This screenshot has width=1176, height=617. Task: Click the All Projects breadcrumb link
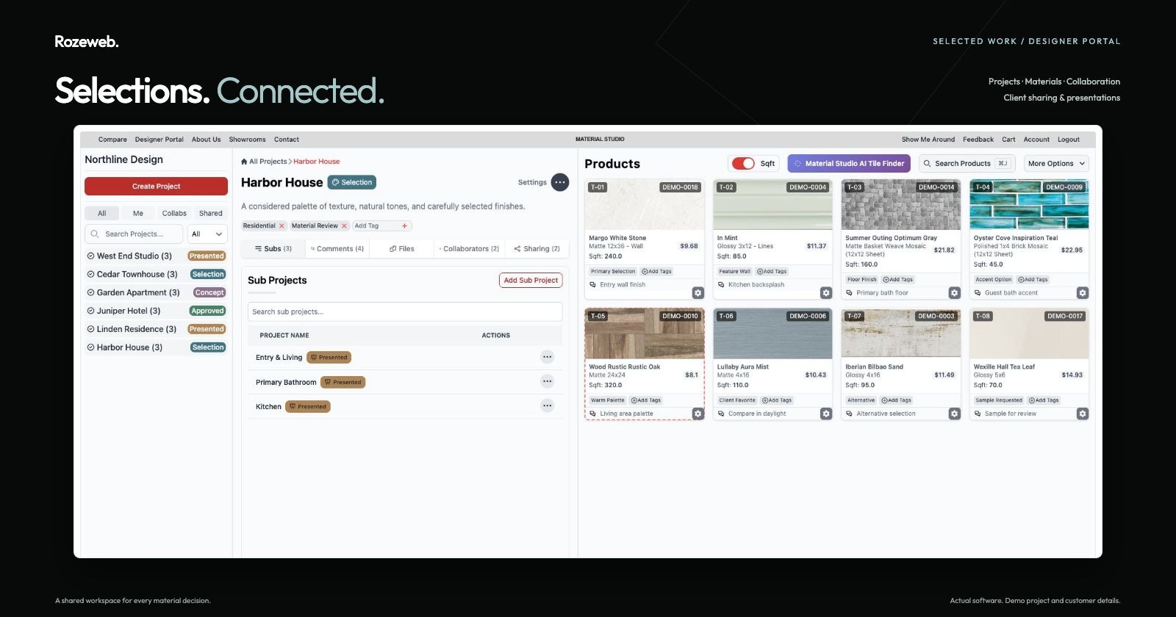click(268, 162)
